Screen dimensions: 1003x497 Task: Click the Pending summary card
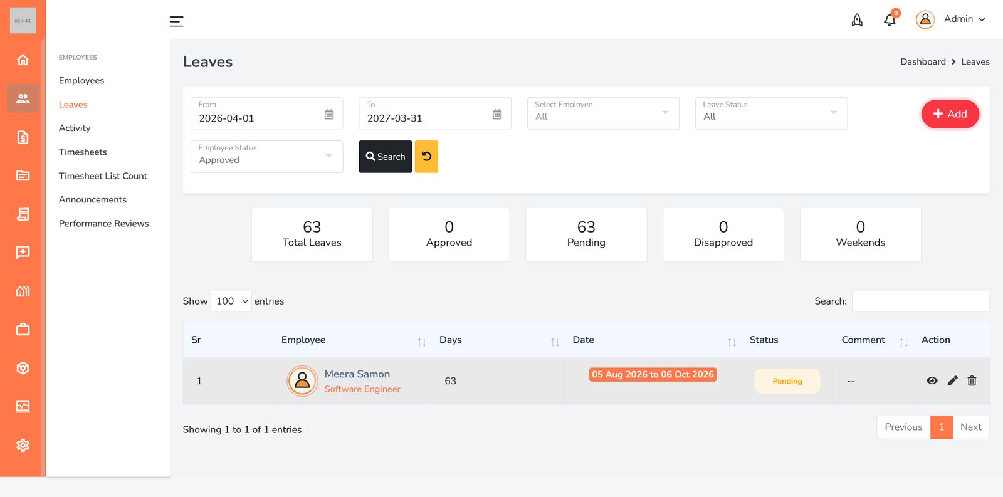(586, 234)
